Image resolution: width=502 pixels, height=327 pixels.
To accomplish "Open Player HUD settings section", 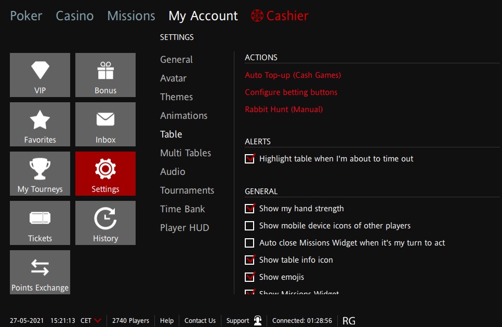I will pyautogui.click(x=184, y=227).
